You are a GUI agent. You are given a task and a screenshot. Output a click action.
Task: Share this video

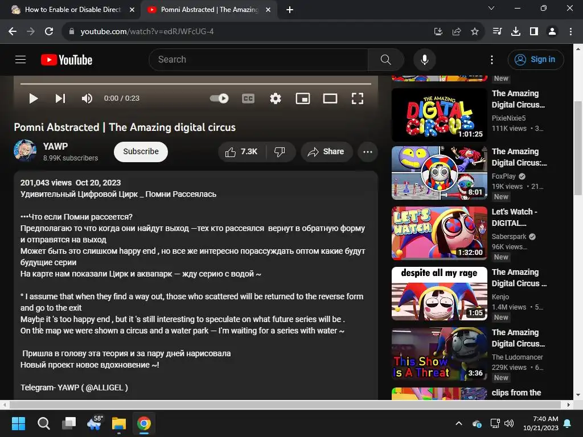tap(326, 151)
